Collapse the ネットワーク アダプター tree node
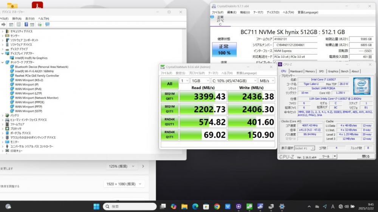Screen dimensions: 378x212 [3, 62]
